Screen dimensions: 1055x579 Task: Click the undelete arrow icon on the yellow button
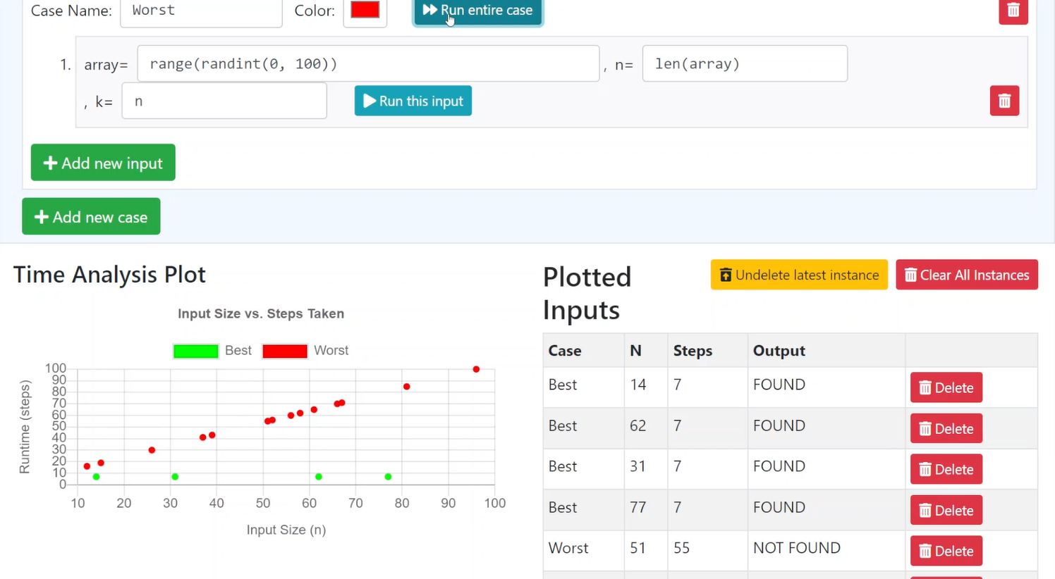(726, 275)
